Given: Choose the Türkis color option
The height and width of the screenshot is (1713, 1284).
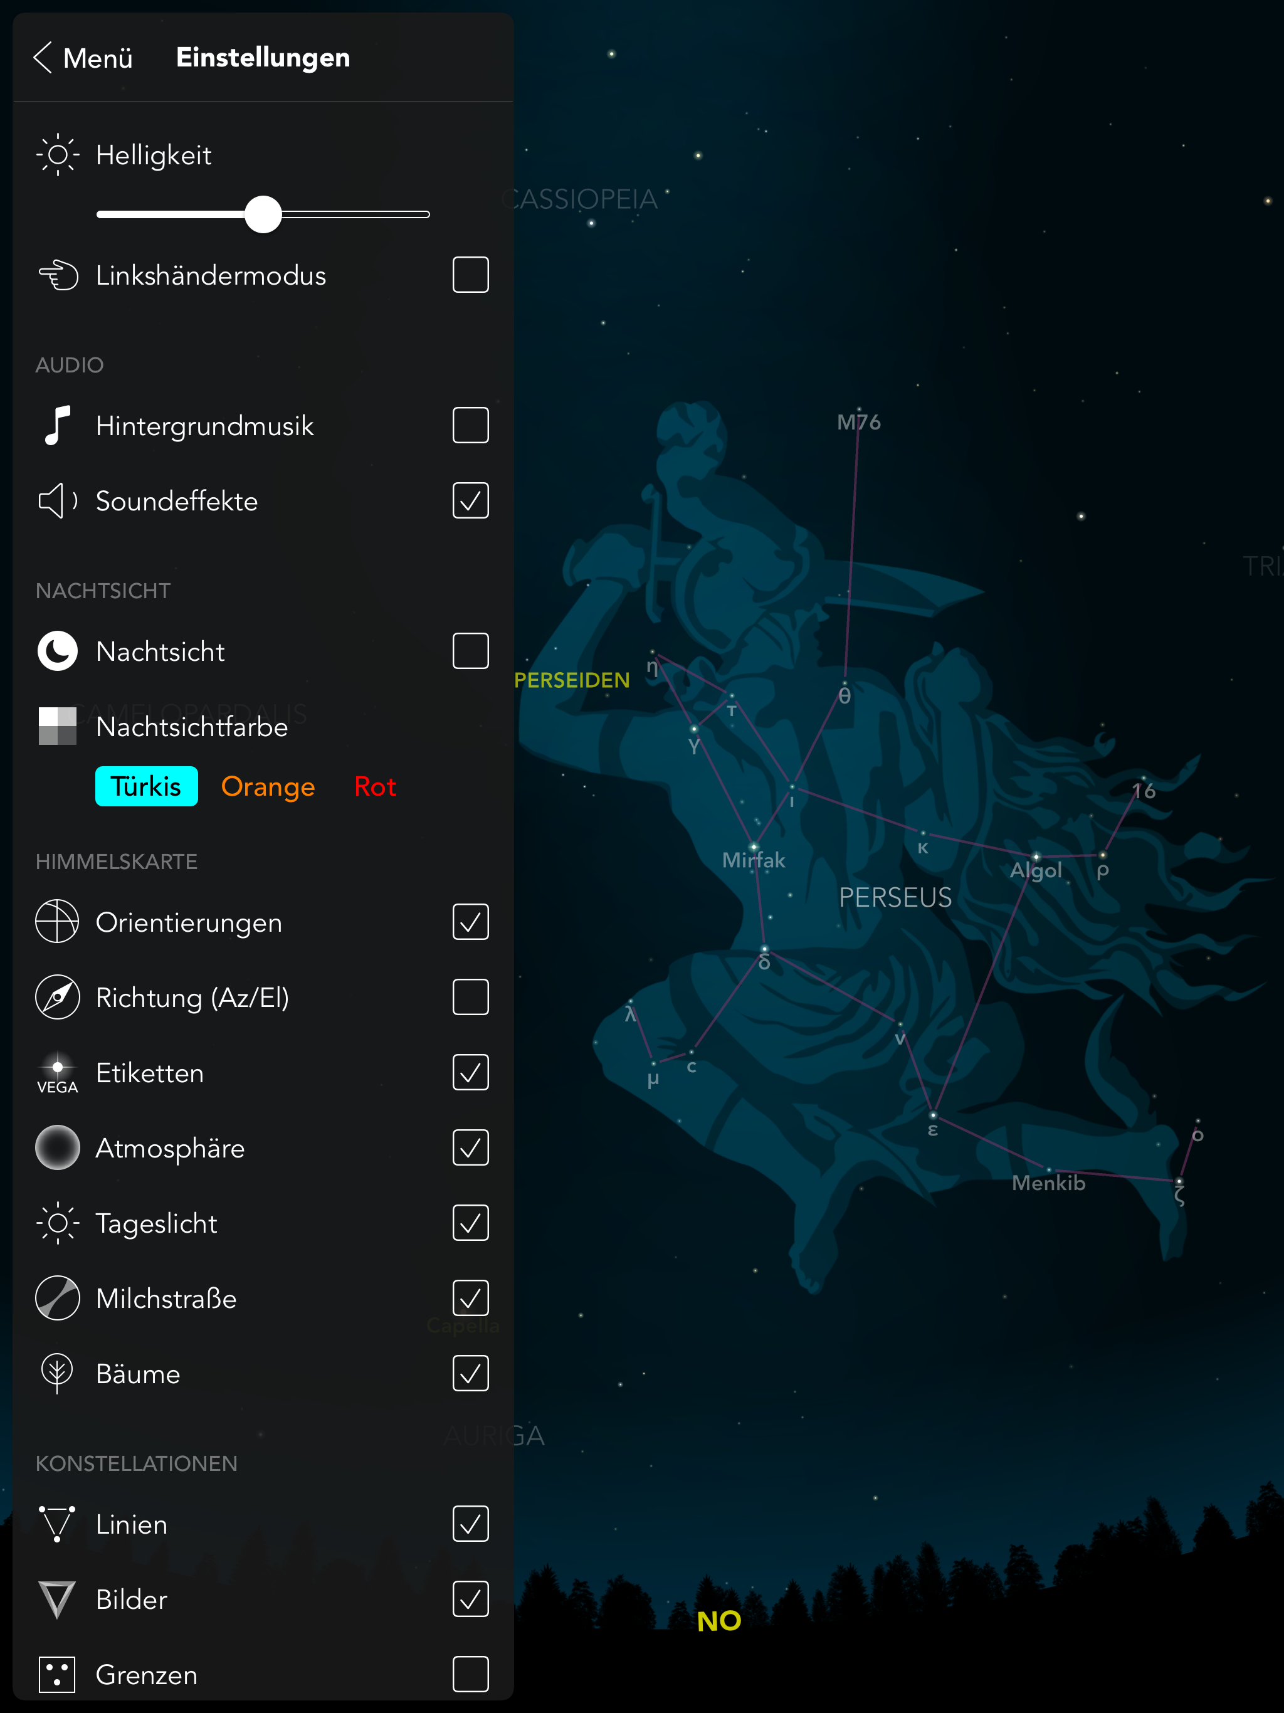Looking at the screenshot, I should coord(146,787).
